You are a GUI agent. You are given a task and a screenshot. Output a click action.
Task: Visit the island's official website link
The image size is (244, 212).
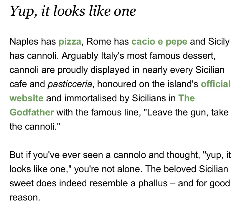[215, 84]
